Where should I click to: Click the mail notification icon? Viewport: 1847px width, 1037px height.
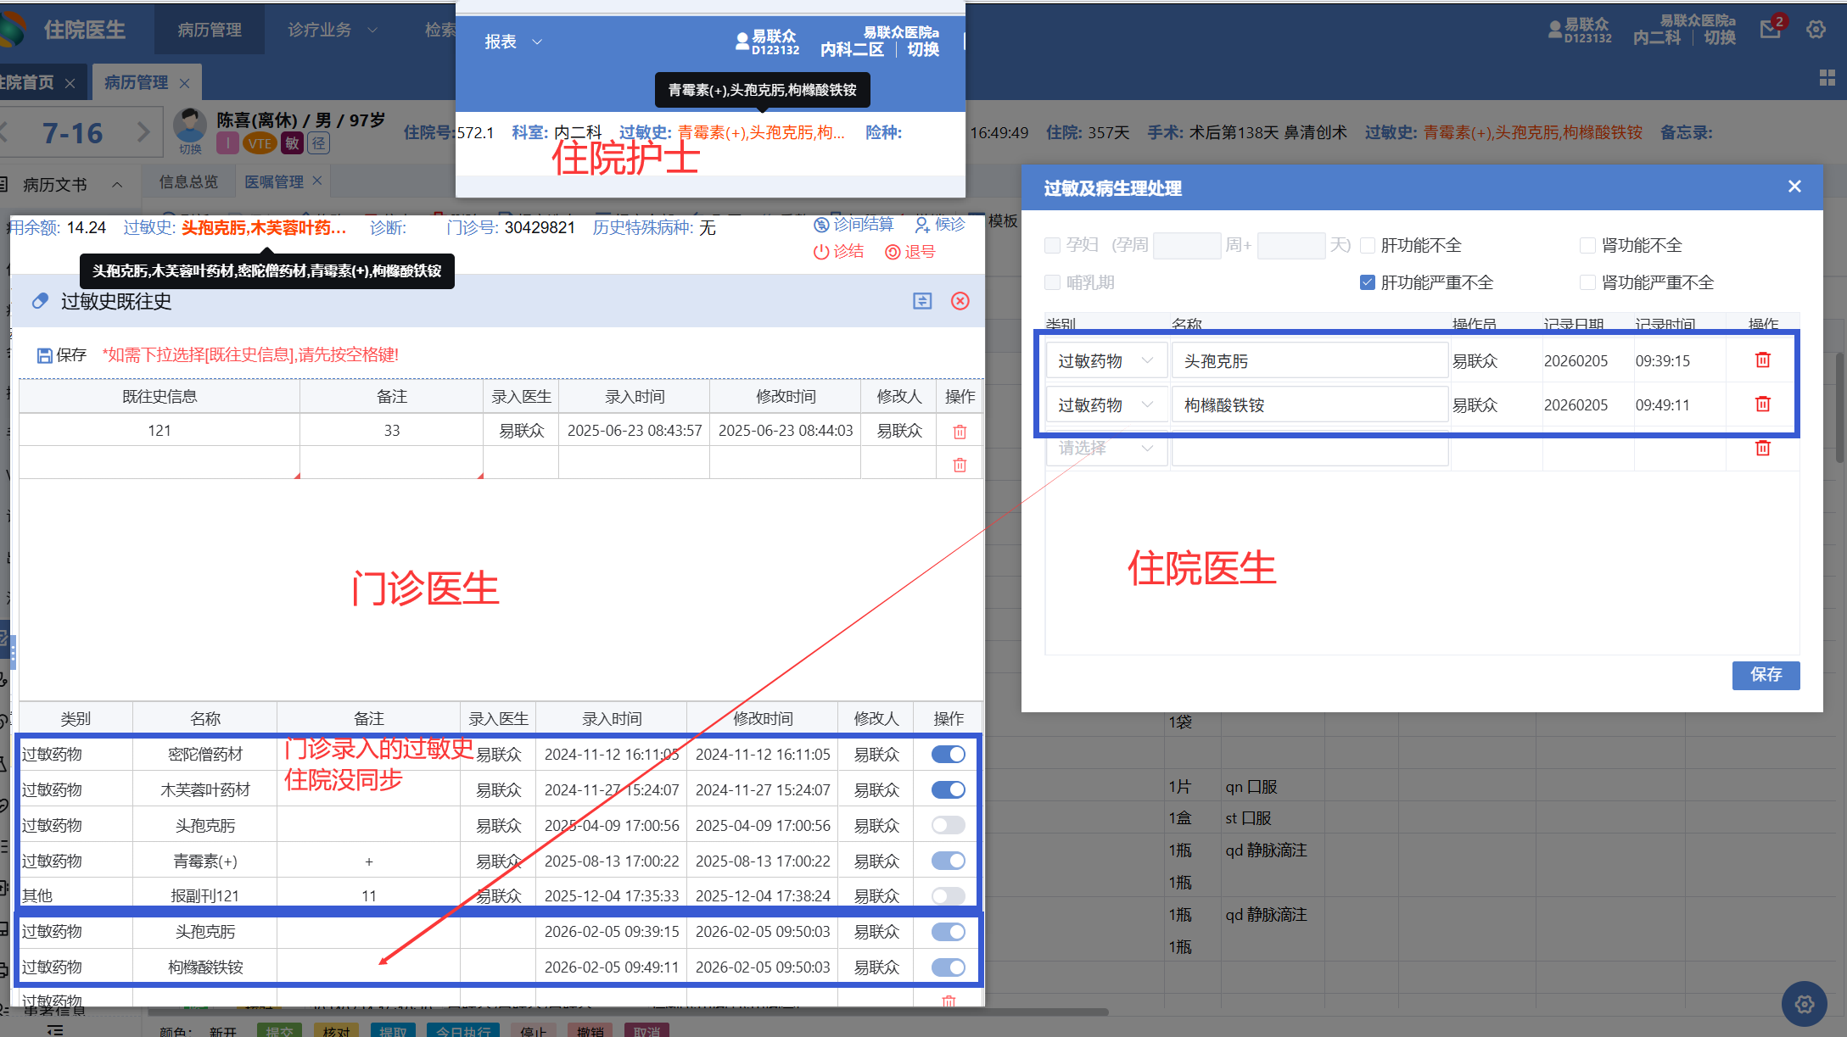pos(1770,30)
